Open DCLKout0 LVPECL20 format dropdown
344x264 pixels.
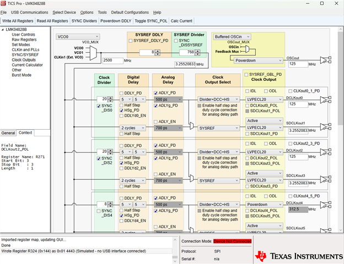(x=264, y=100)
